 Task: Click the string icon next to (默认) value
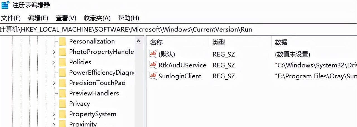tap(153, 54)
